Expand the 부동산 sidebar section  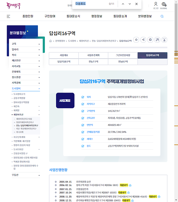[26, 175]
